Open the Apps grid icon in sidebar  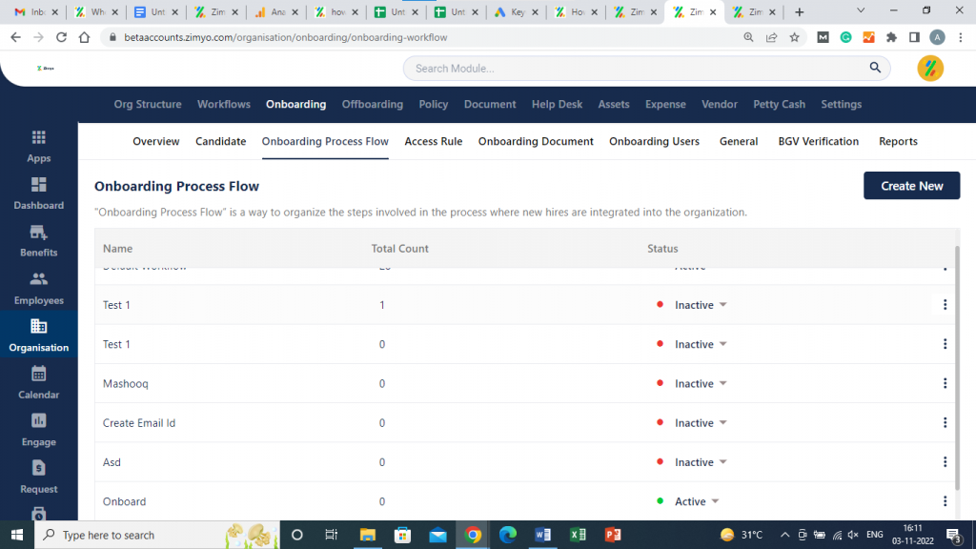tap(38, 137)
